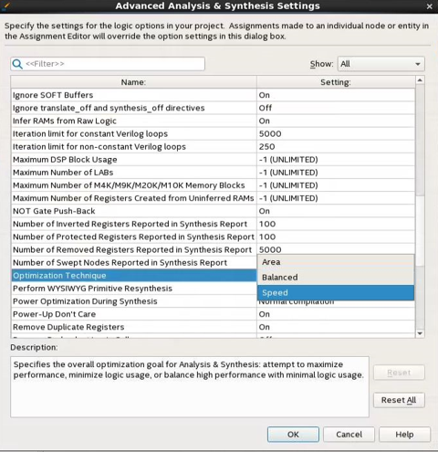Image resolution: width=438 pixels, height=452 pixels.
Task: Choose Speed from the optimization dropdown list
Action: pyautogui.click(x=336, y=293)
